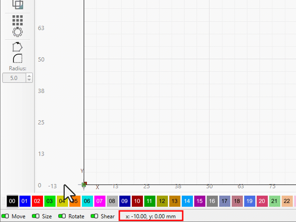
Task: Click the origin marker on the canvas
Action: click(84, 185)
